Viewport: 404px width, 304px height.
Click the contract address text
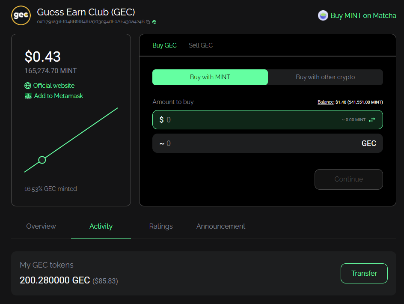point(91,22)
